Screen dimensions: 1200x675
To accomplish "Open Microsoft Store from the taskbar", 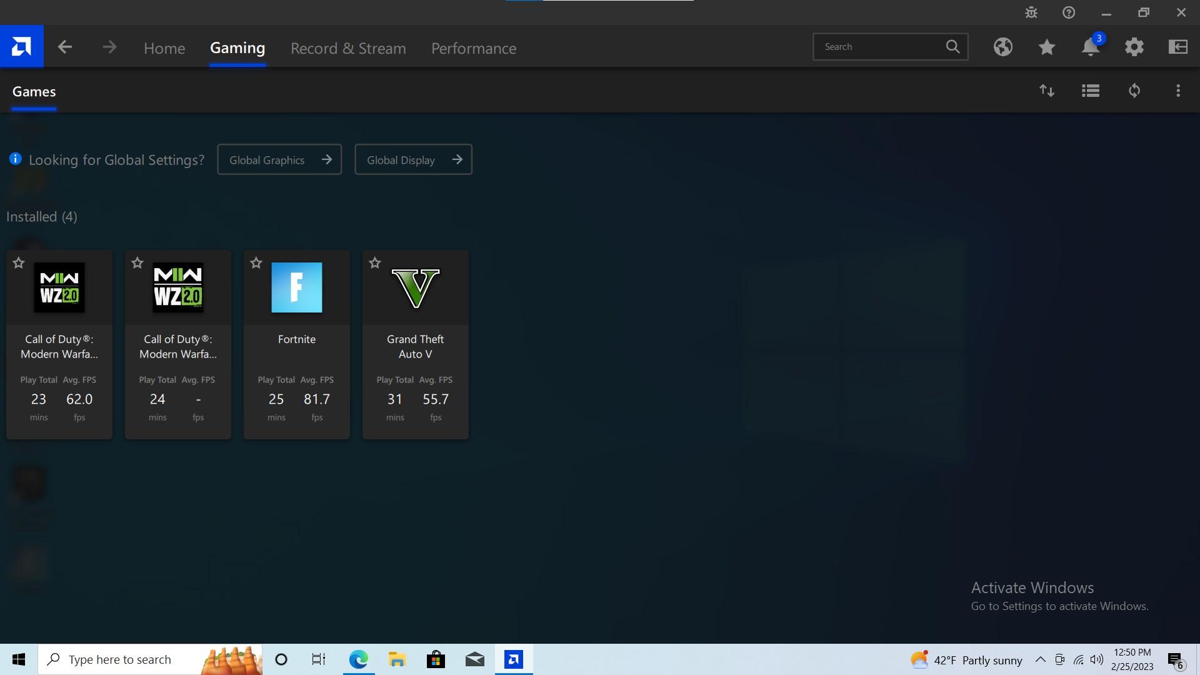I will click(436, 659).
